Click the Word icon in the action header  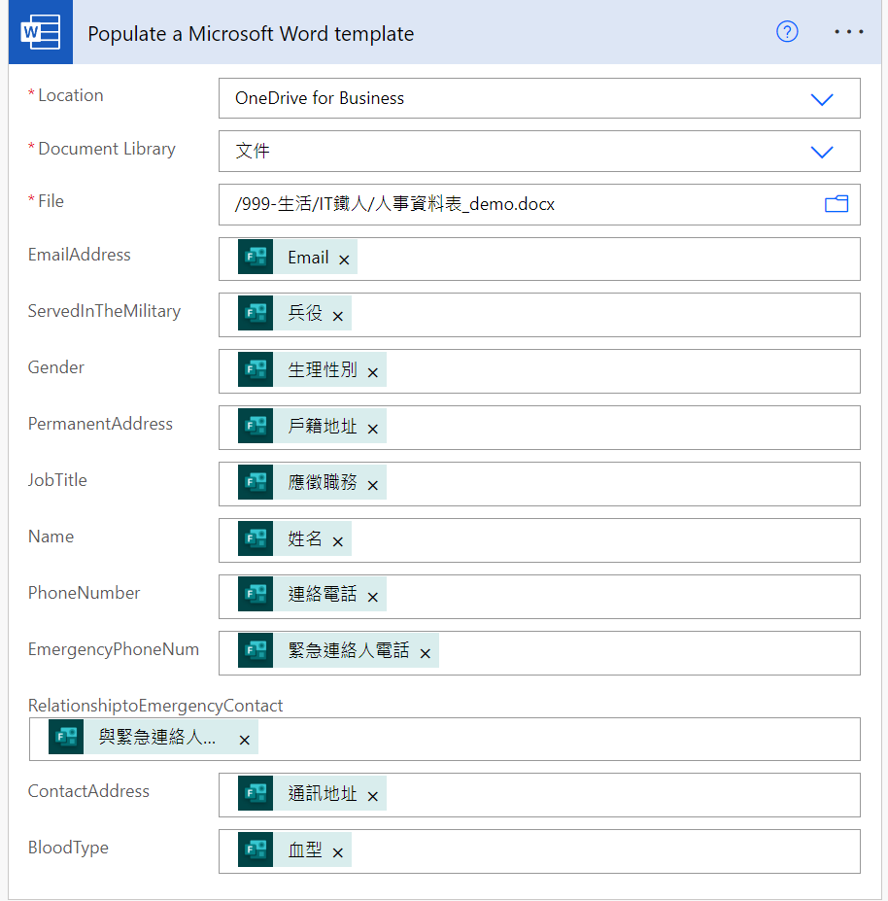click(40, 32)
